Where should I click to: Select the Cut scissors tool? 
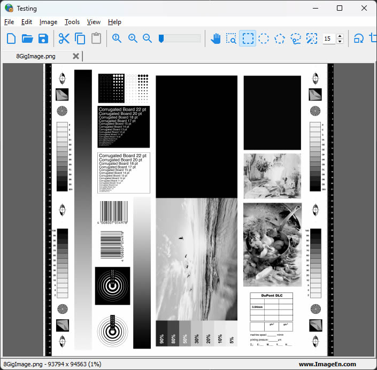coord(64,38)
